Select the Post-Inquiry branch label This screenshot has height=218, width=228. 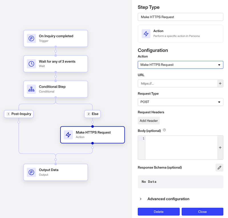[19, 114]
